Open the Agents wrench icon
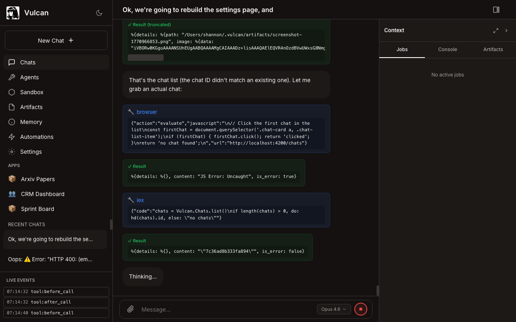The image size is (516, 322). point(12,77)
